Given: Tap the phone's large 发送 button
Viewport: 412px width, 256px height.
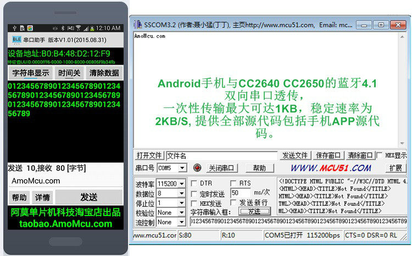Looking at the screenshot, I should (89, 197).
